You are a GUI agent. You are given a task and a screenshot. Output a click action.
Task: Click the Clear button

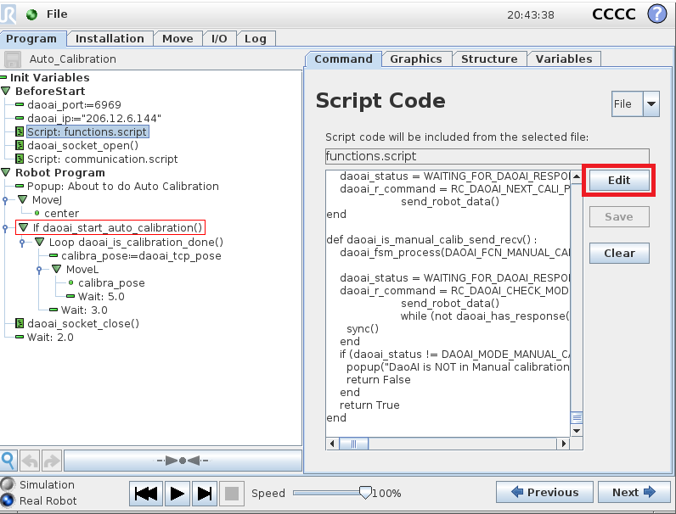coord(619,253)
